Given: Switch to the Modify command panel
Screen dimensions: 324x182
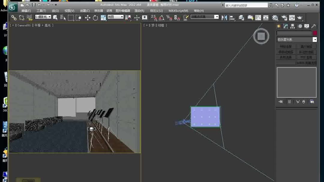Looking at the screenshot, I should pos(285,26).
